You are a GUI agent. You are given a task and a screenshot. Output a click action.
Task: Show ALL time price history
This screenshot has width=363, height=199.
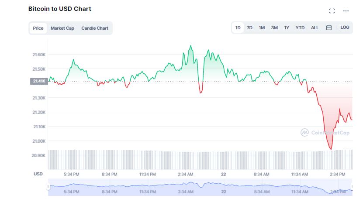click(315, 28)
